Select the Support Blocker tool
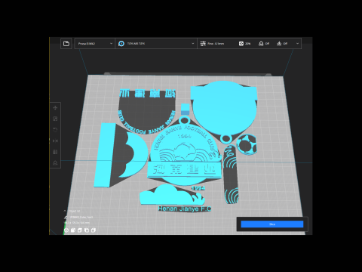The height and width of the screenshot is (272, 362). coord(55,163)
